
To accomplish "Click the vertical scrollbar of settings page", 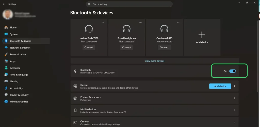I will [258, 56].
